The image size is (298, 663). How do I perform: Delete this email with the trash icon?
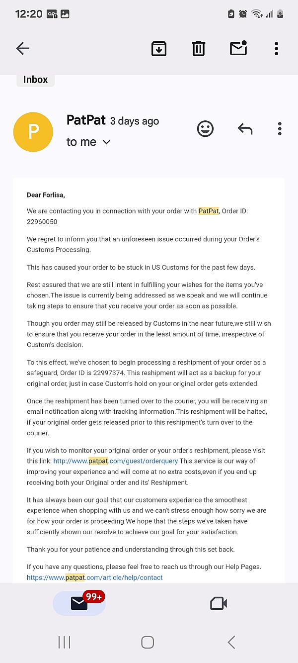pyautogui.click(x=199, y=48)
